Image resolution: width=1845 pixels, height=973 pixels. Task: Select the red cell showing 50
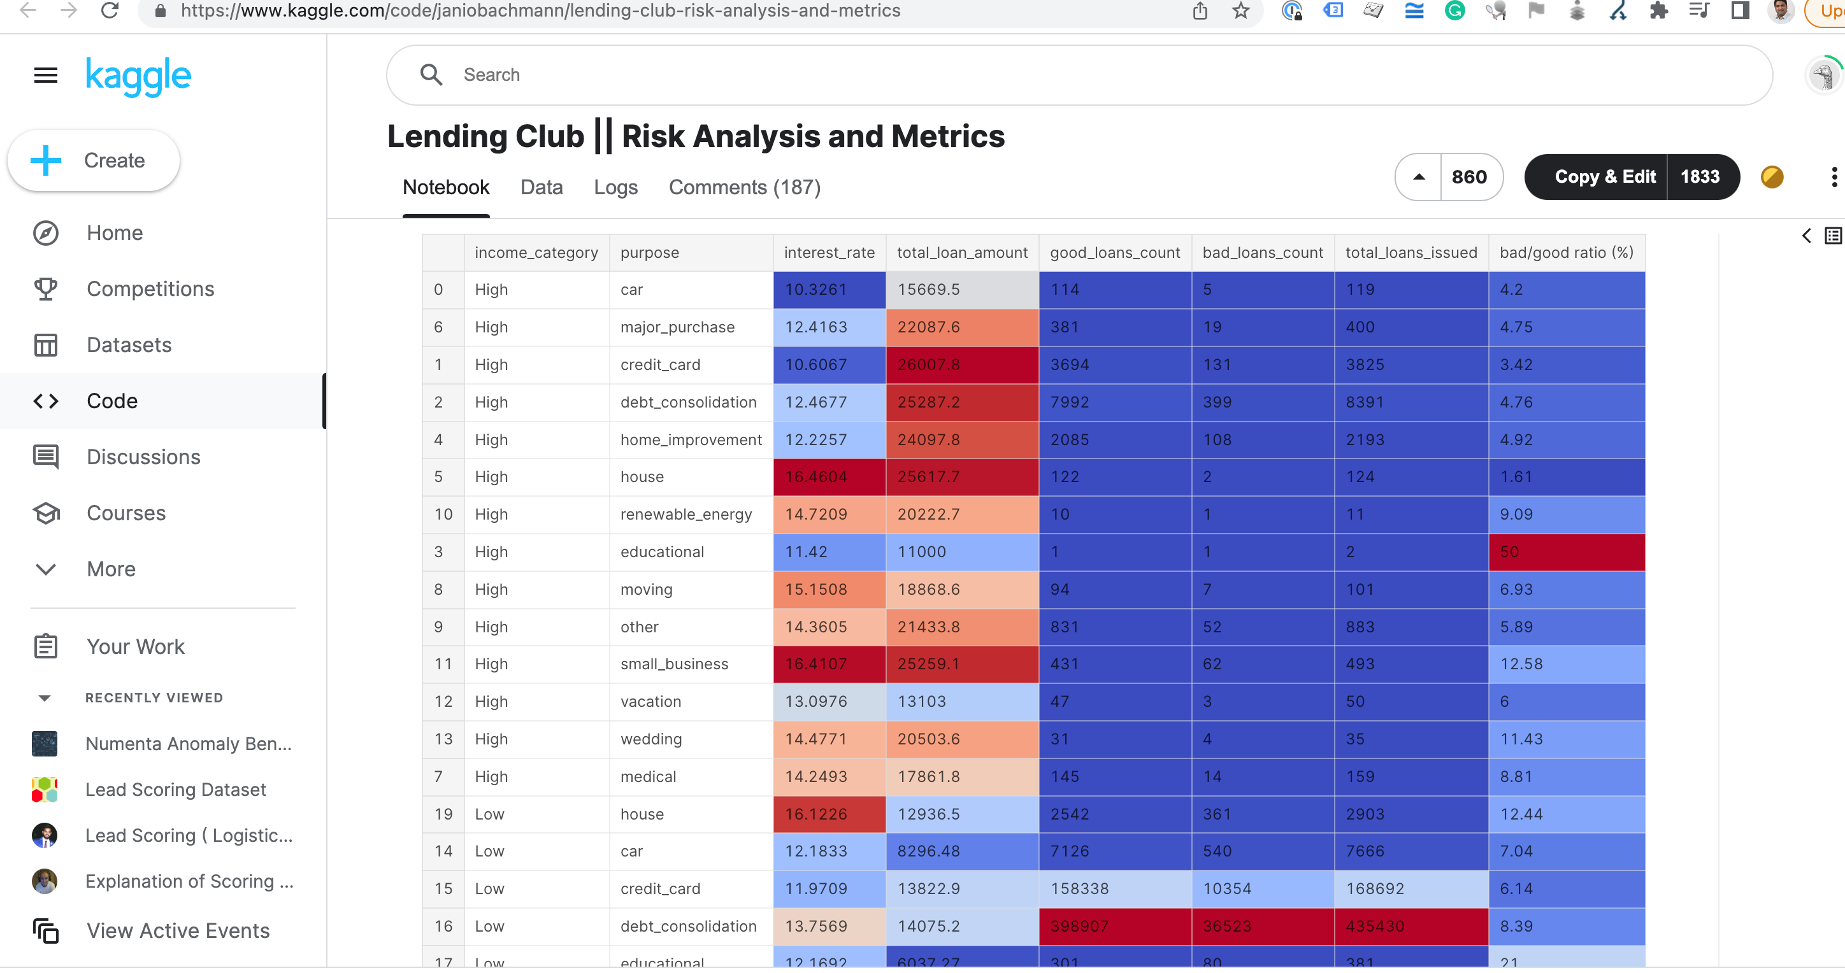[1567, 552]
